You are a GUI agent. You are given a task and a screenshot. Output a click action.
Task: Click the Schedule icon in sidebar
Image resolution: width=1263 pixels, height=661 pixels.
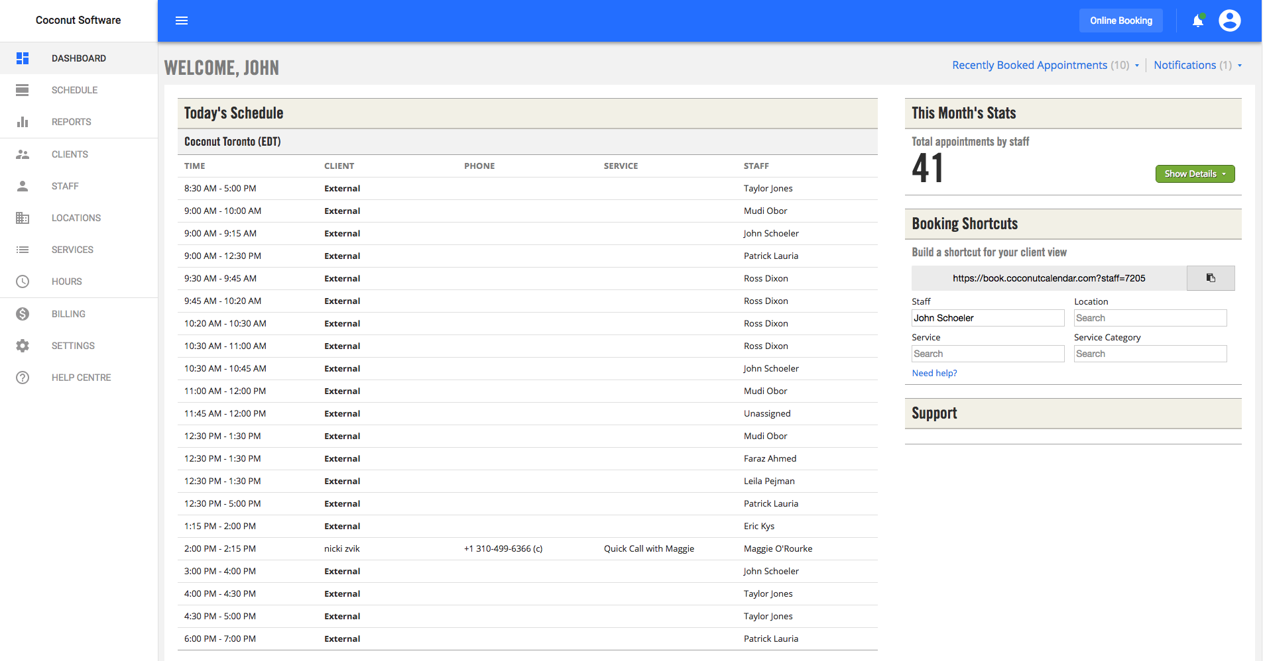23,90
